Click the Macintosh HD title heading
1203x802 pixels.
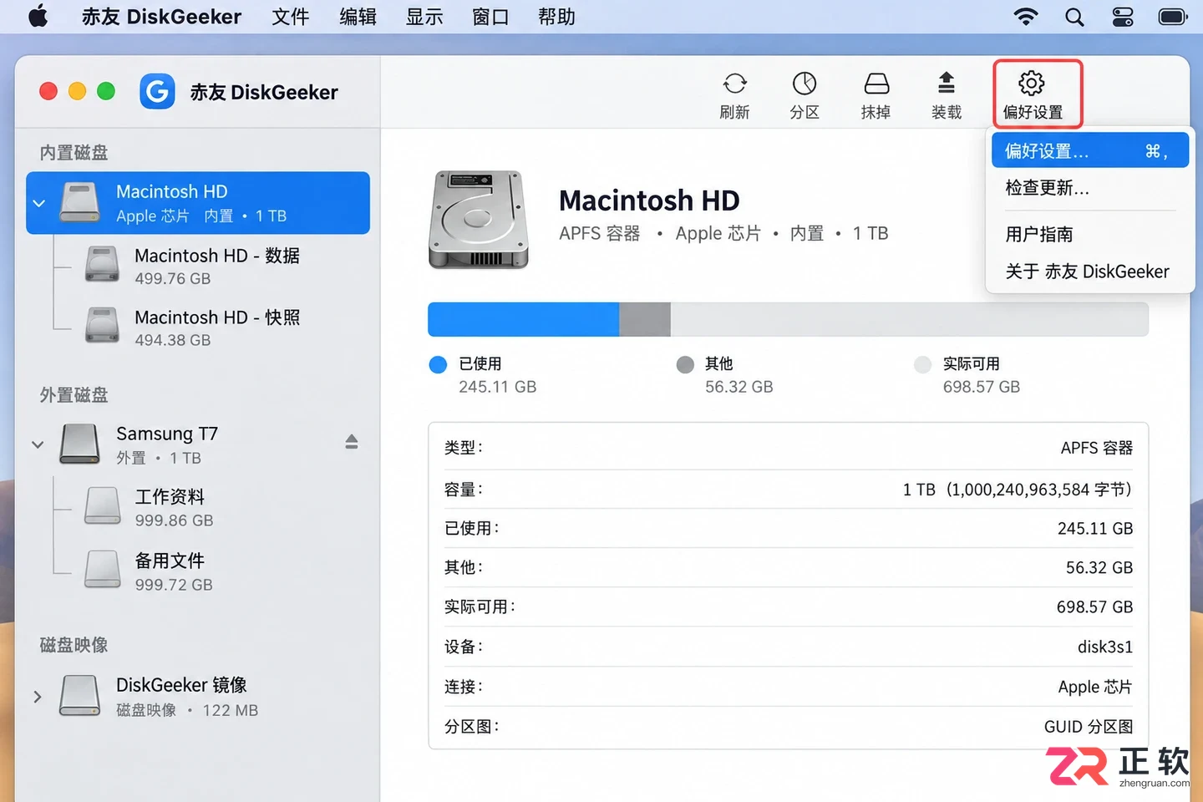click(x=649, y=200)
